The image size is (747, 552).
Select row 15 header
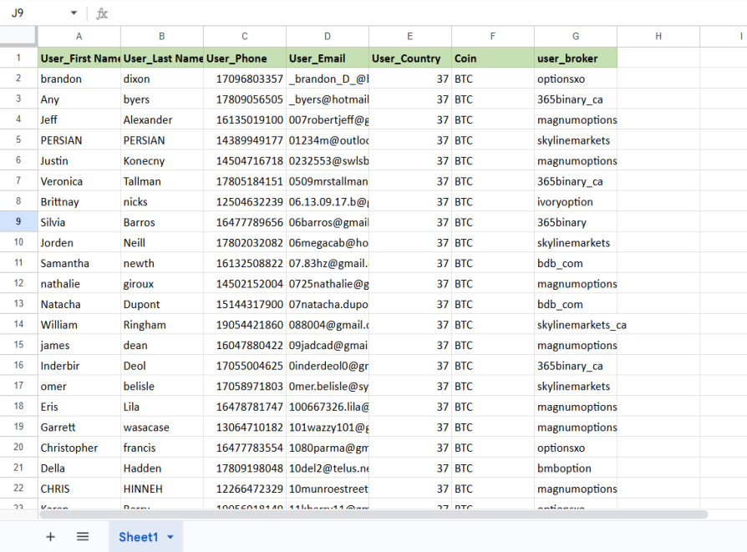pos(18,345)
